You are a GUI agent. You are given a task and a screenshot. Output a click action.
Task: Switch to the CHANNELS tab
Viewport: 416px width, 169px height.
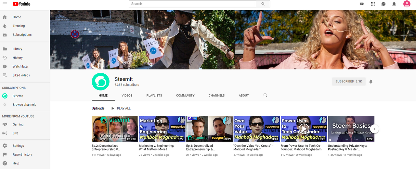click(x=217, y=96)
